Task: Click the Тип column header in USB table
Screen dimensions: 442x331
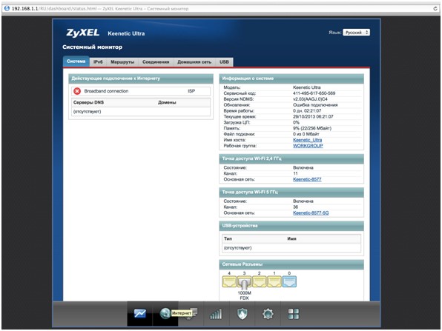Action: (x=228, y=238)
